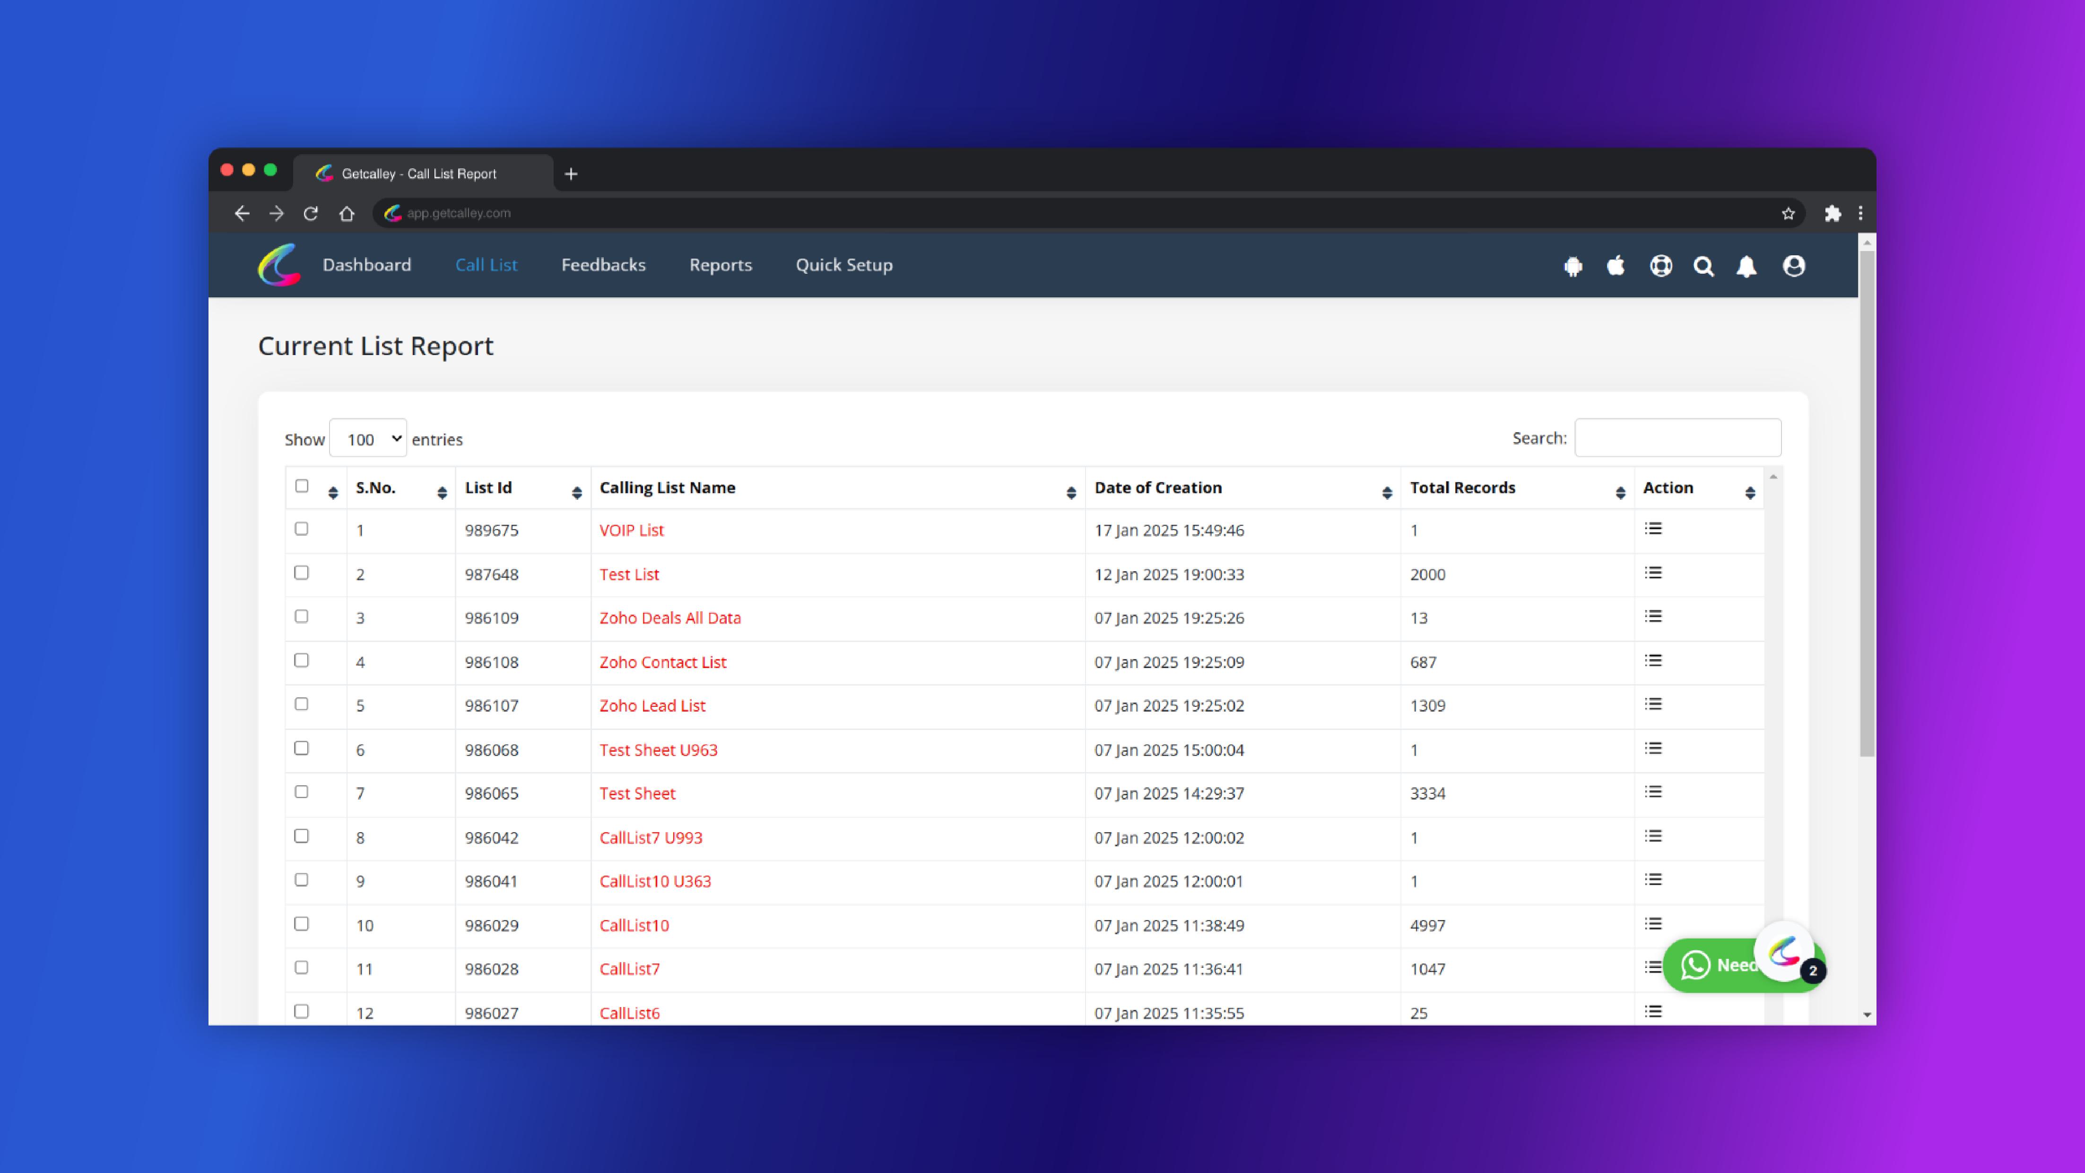This screenshot has width=2085, height=1173.
Task: Open action menu for Zoho Deals All Data
Action: pyautogui.click(x=1654, y=616)
